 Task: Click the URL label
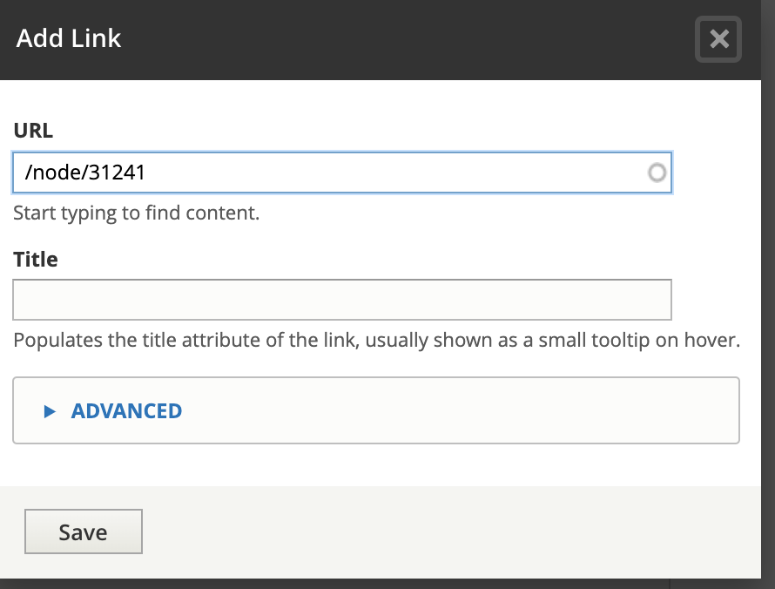tap(33, 131)
